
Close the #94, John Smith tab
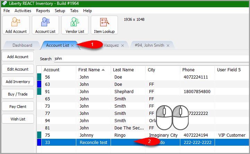[168, 45]
